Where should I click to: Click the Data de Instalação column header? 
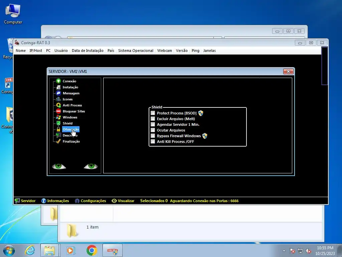point(88,51)
